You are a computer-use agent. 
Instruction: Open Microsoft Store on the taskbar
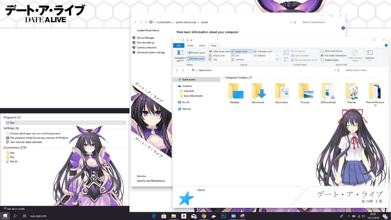164,216
